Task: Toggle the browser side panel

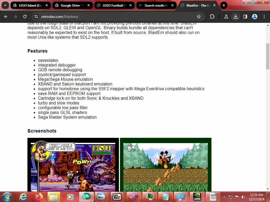Action: click(x=245, y=17)
